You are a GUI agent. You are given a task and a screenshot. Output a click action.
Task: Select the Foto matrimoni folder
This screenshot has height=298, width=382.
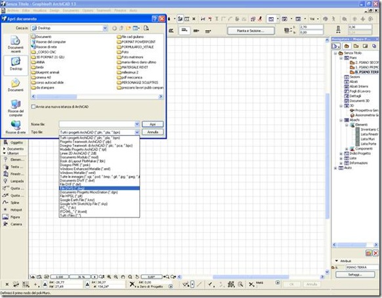point(130,57)
